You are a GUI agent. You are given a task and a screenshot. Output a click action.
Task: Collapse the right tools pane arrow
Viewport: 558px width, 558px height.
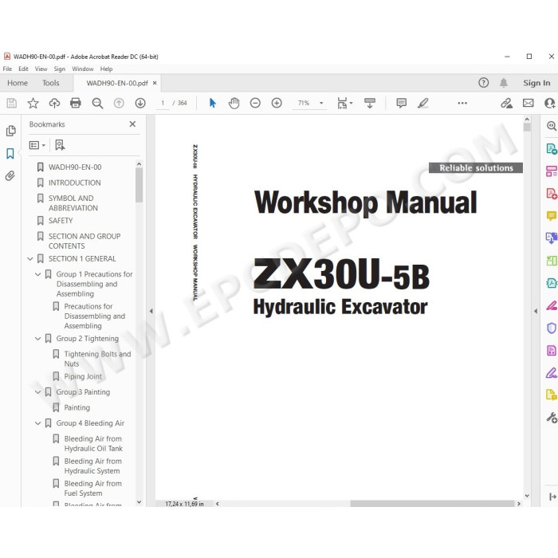point(536,311)
